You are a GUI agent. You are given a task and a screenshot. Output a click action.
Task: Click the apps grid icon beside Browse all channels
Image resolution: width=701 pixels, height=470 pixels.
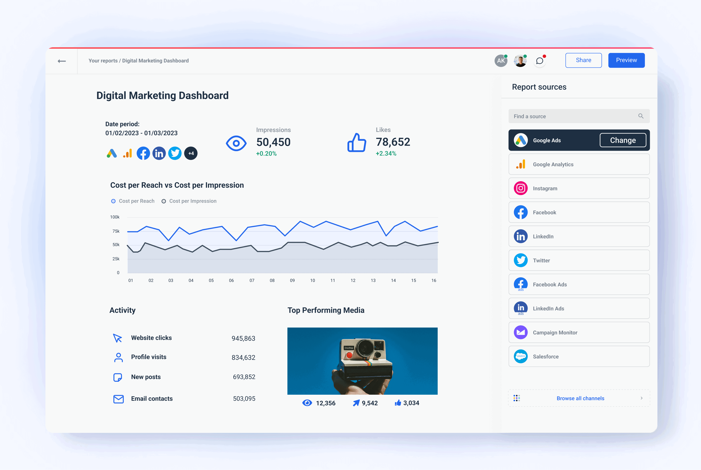[x=517, y=398]
